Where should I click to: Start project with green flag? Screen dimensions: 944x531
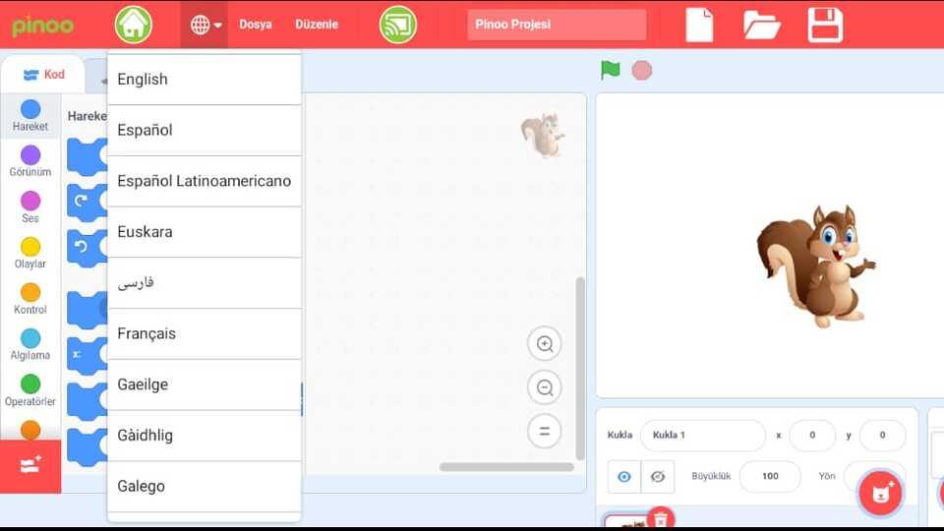tap(610, 71)
